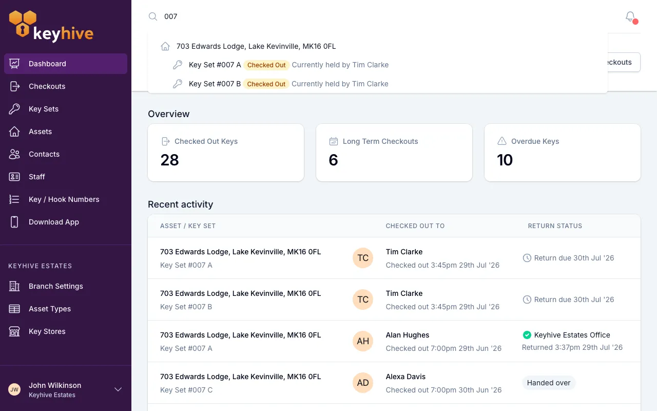
Task: Click TC avatar in Key Set #007 B row
Action: [363, 300]
